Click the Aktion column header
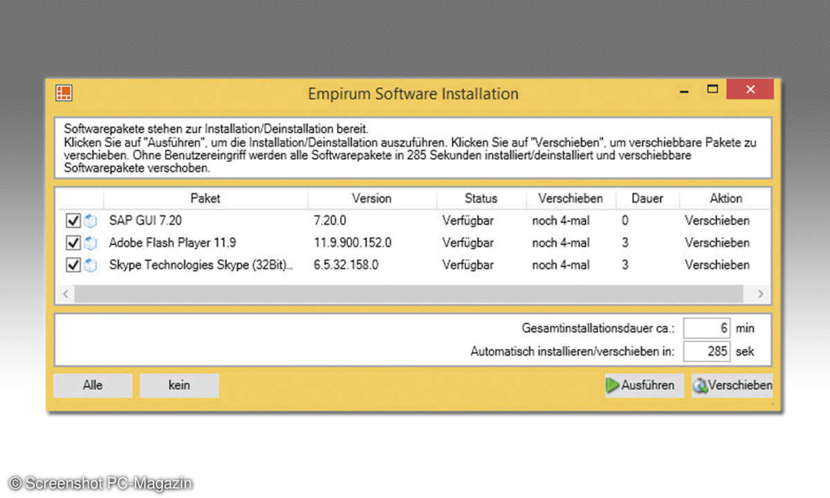The height and width of the screenshot is (498, 830). pos(726,199)
